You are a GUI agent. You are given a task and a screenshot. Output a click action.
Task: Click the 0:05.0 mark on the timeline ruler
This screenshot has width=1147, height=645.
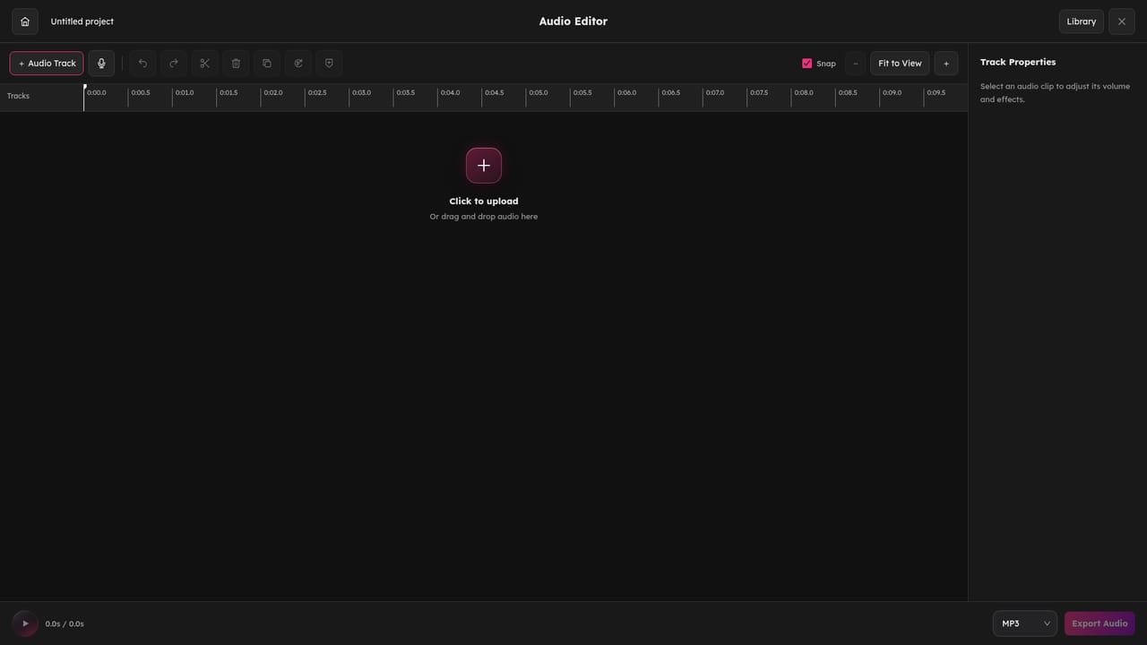pyautogui.click(x=539, y=93)
